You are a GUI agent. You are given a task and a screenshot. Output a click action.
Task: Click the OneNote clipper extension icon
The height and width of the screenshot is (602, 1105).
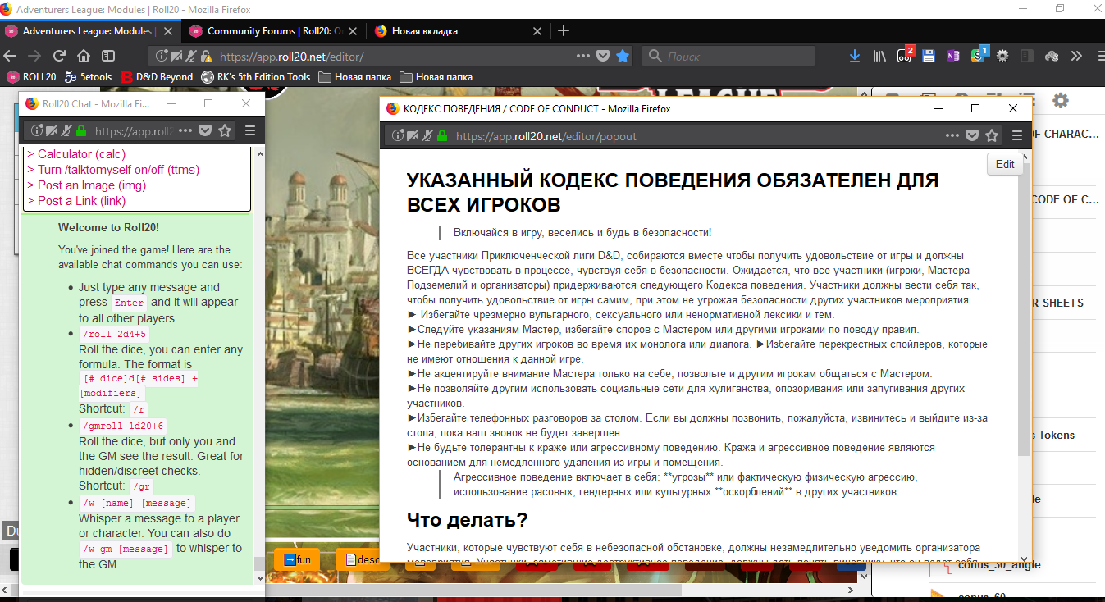tap(952, 56)
